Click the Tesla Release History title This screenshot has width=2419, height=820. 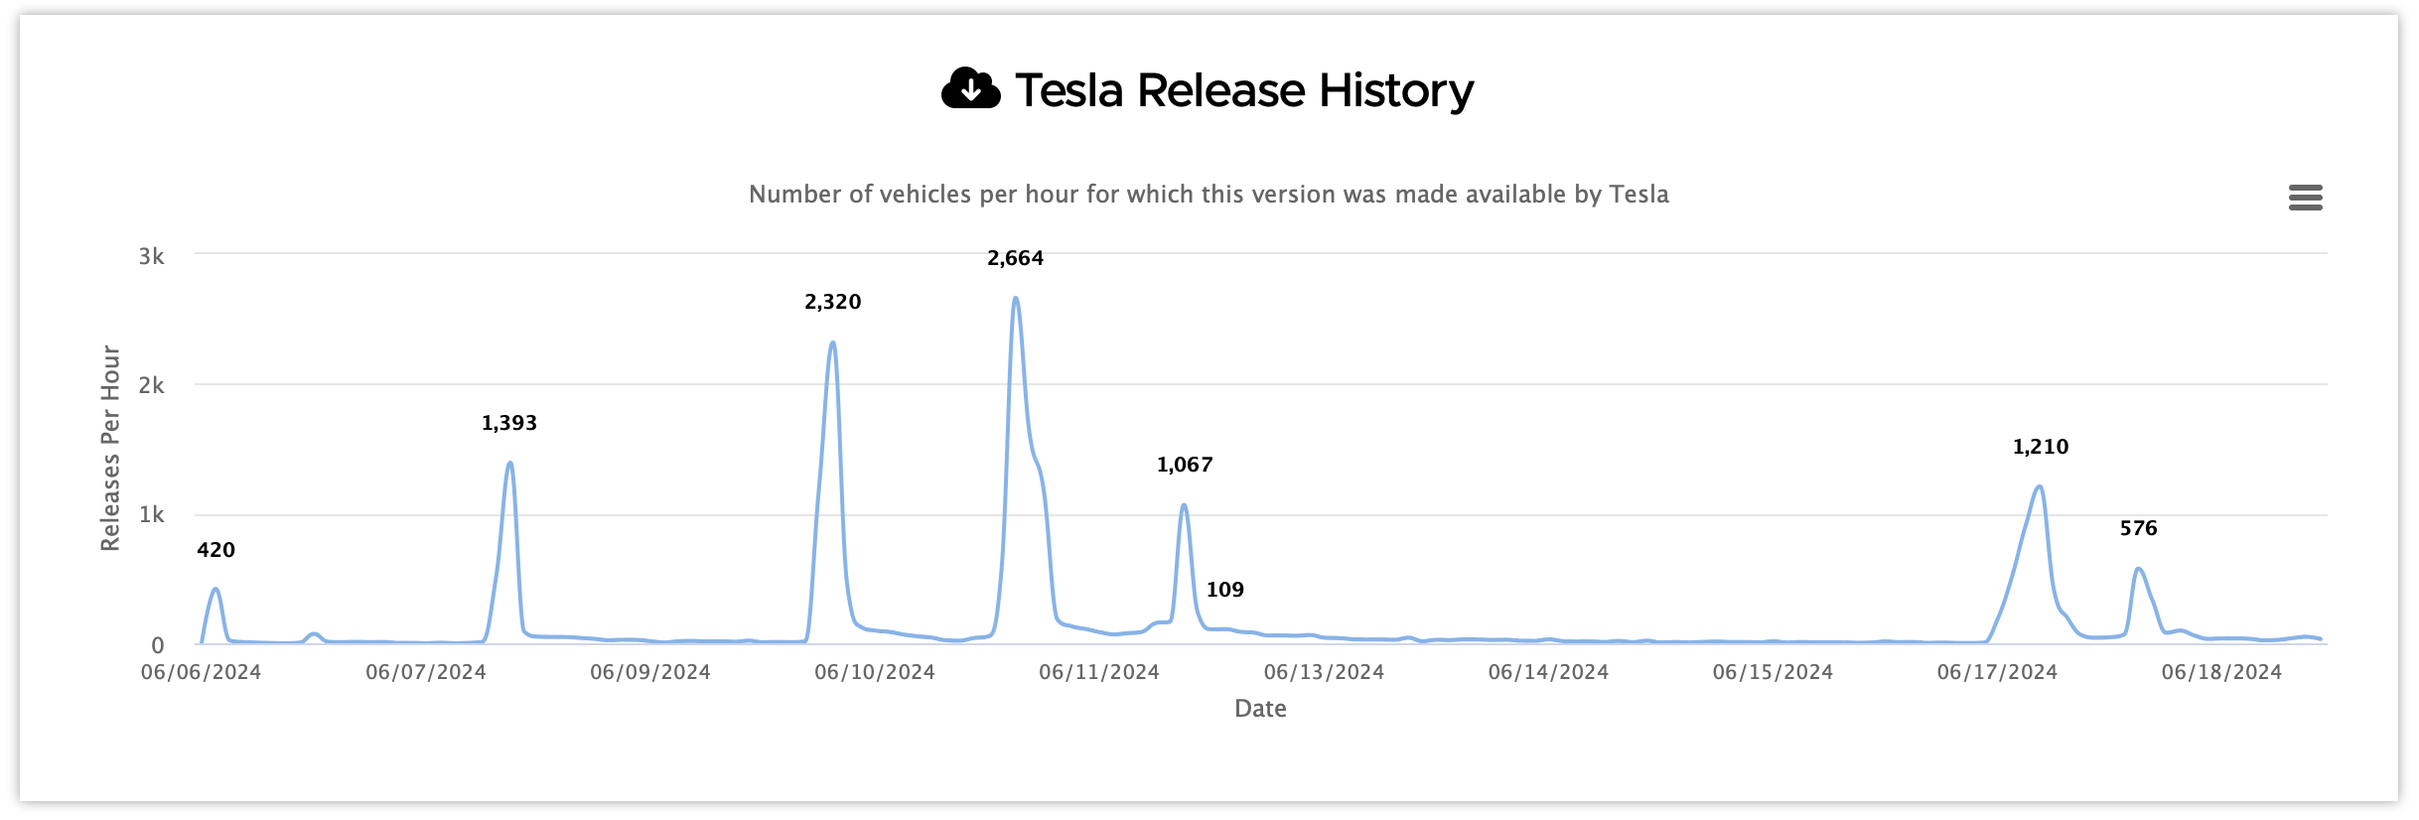tap(1244, 90)
